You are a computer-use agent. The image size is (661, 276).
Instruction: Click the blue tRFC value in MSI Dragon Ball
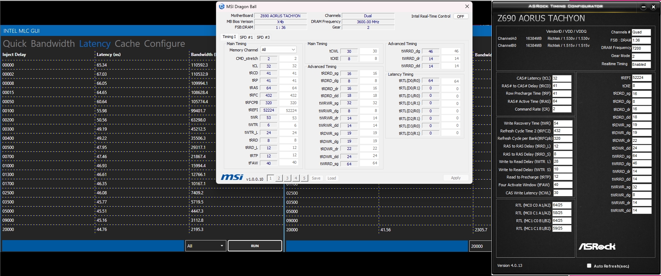tap(269, 95)
